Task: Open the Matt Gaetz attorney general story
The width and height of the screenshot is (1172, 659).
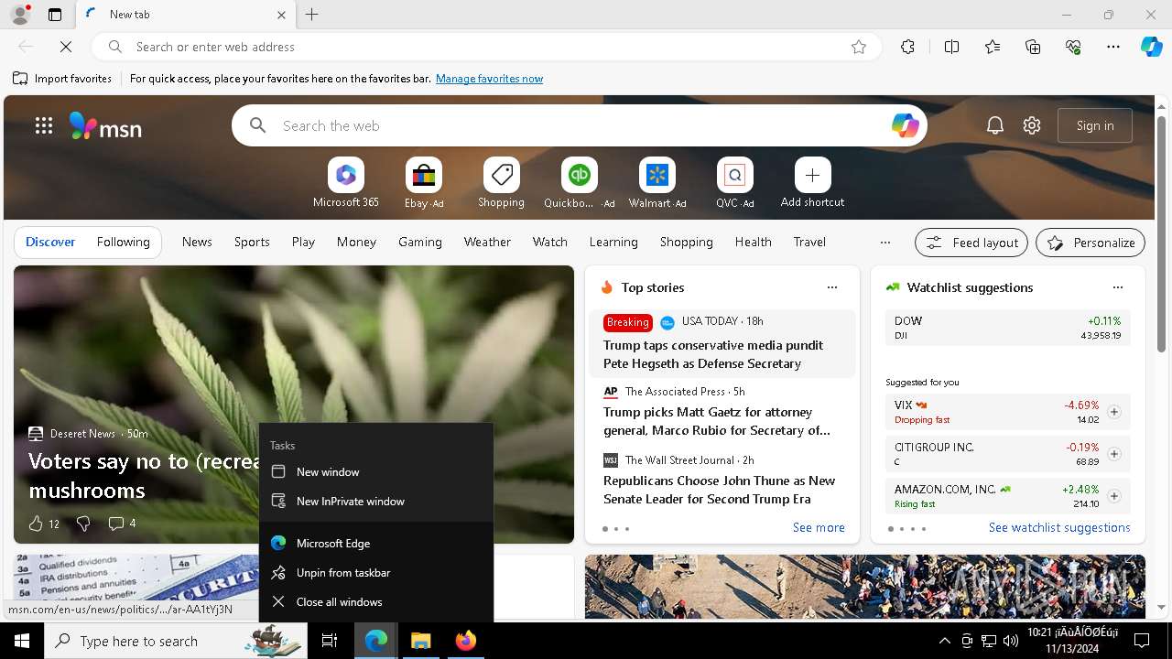Action: [x=717, y=421]
